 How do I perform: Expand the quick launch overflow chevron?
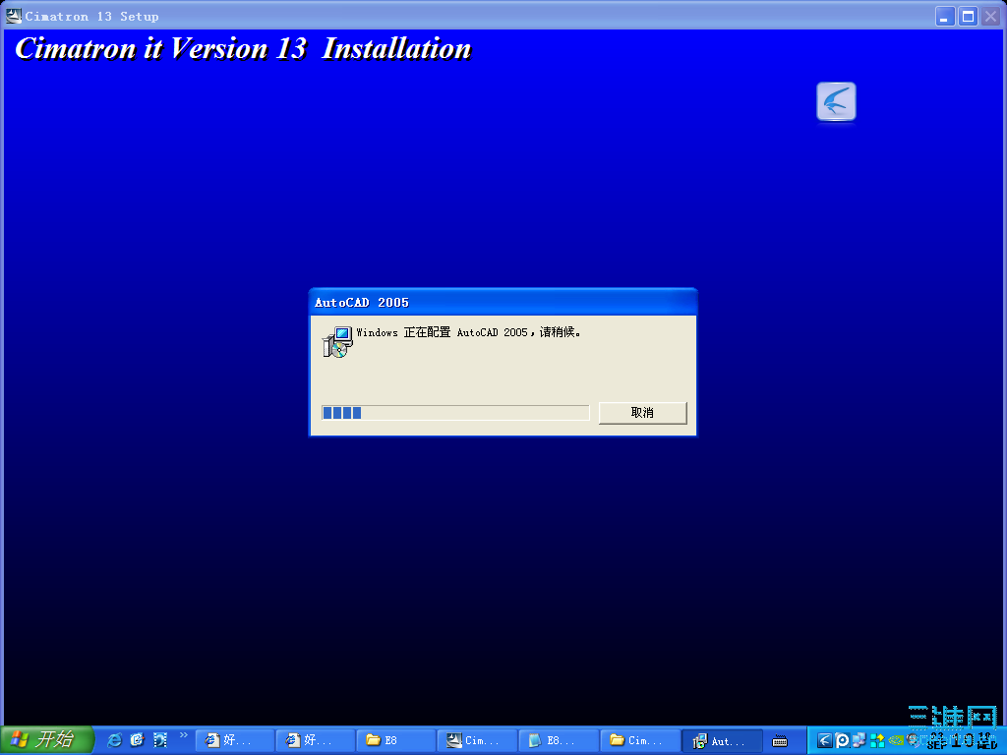click(x=184, y=735)
